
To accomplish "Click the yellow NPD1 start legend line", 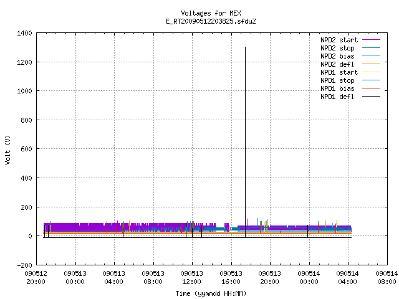I will (372, 72).
